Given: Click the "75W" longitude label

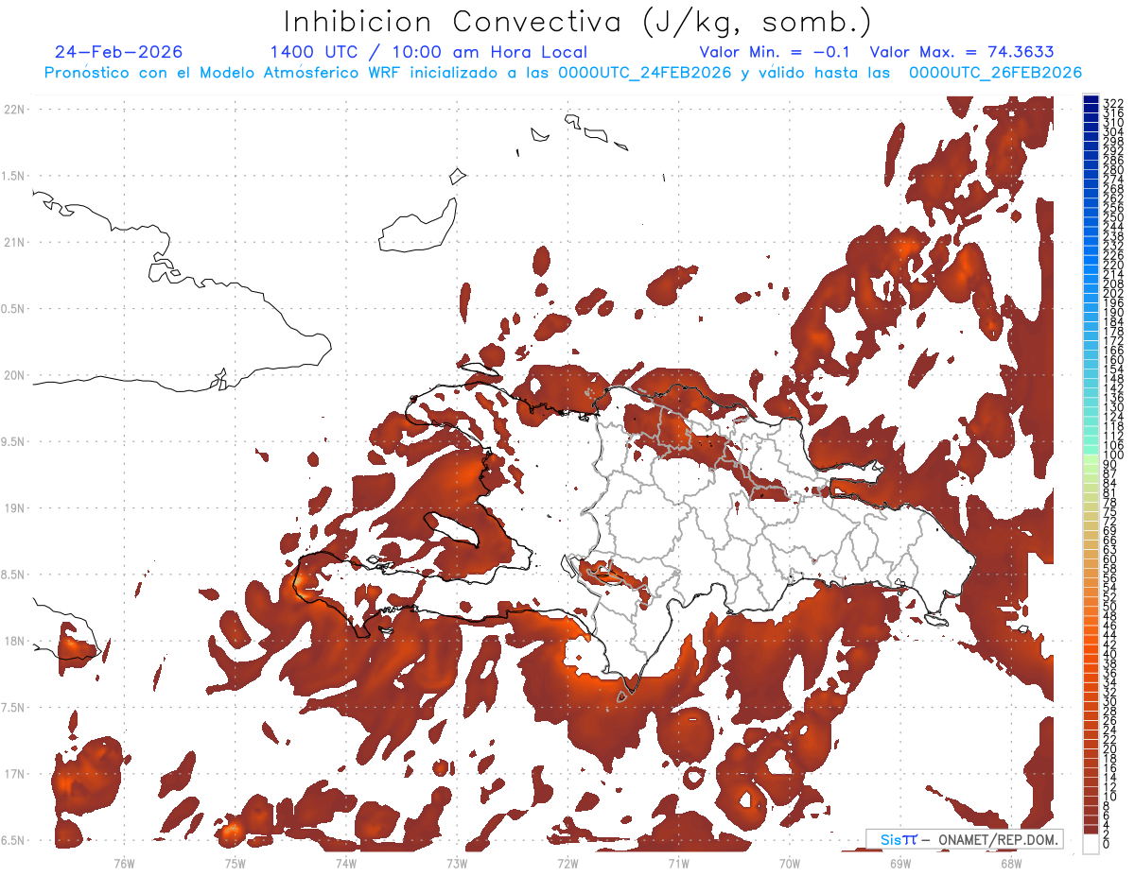Looking at the screenshot, I should [235, 862].
